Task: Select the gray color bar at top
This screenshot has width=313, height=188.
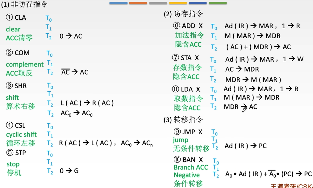Action: point(158,3)
